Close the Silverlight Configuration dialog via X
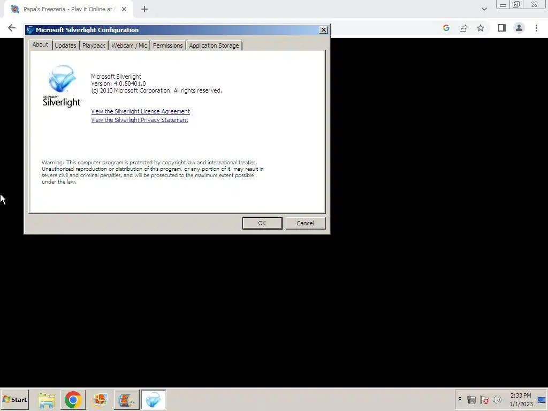The height and width of the screenshot is (411, 548). click(x=324, y=30)
